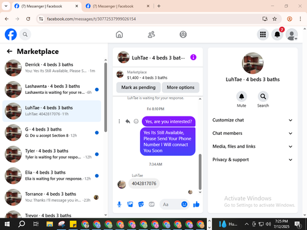Open more actions dots beside message
The image size is (307, 230).
pos(119,121)
